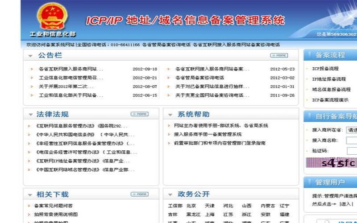Open ICP备案流程演示 link

click(x=330, y=100)
